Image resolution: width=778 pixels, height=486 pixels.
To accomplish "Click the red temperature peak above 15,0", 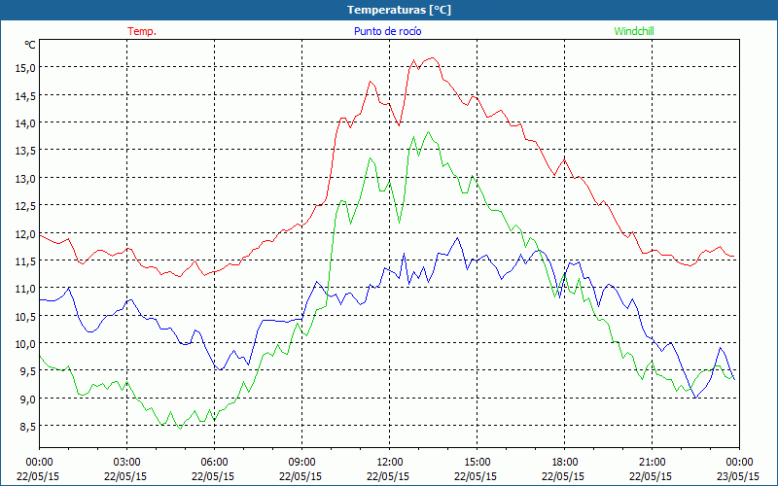I will [x=433, y=58].
